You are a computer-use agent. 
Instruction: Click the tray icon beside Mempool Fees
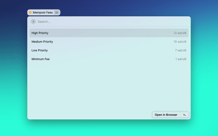[x=57, y=13]
